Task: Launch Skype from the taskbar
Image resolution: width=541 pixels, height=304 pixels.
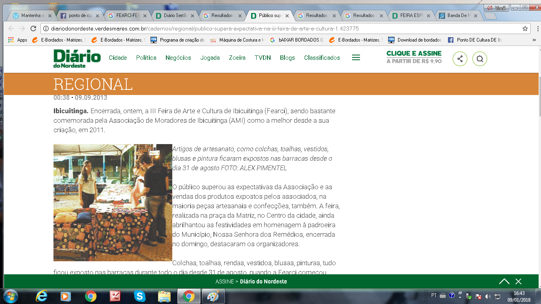Action: coord(139,296)
